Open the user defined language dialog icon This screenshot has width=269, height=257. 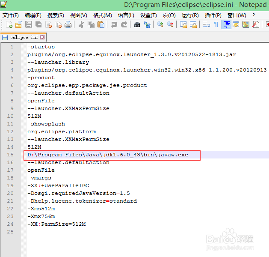pyautogui.click(x=236, y=24)
